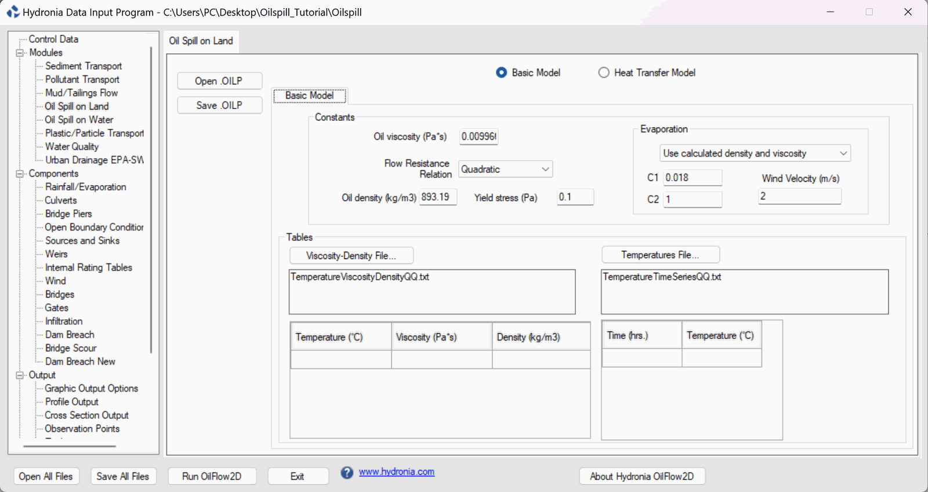Select Control Data in the tree
This screenshot has width=928, height=492.
[53, 39]
